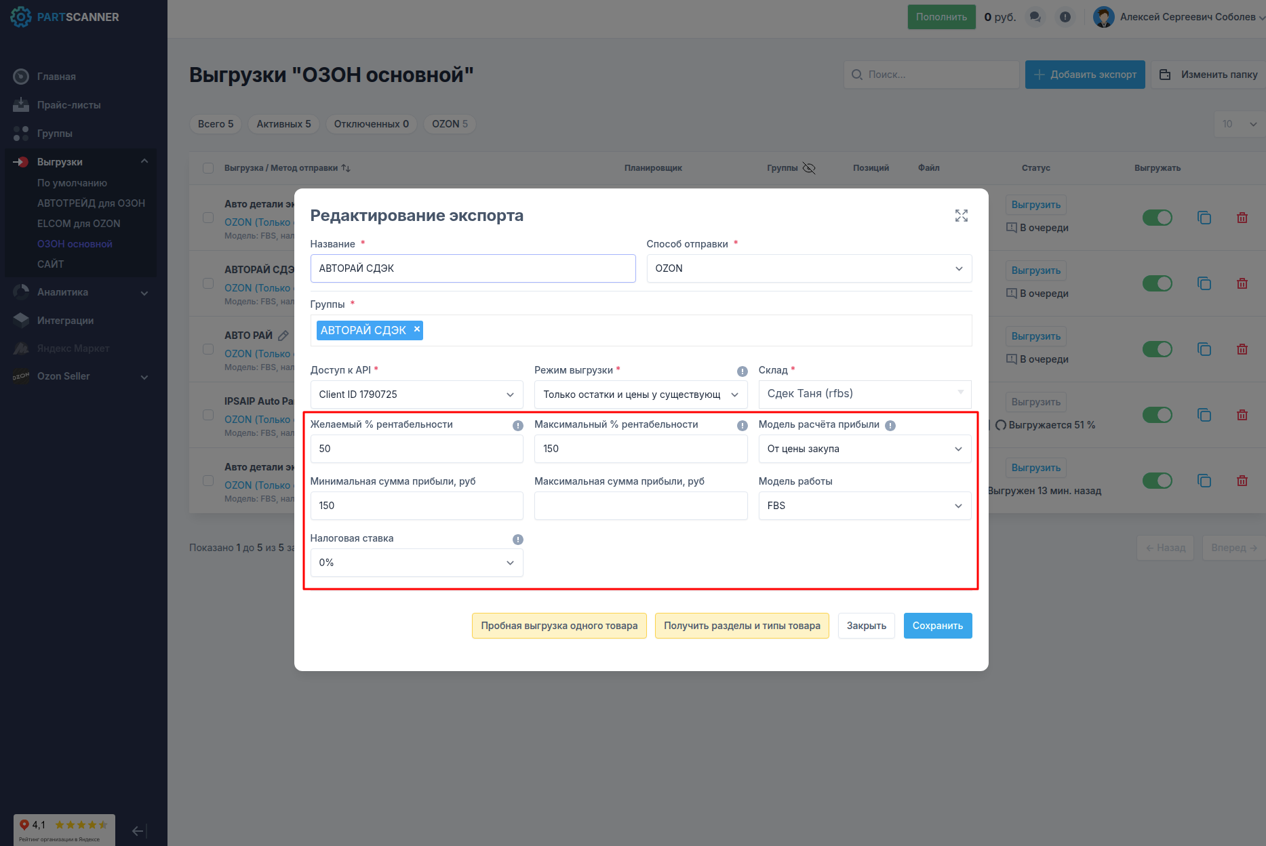The height and width of the screenshot is (846, 1266).
Task: Open the Режим выгрузки dropdown
Action: [641, 395]
